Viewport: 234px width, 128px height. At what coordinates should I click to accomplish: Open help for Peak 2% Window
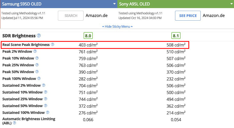[35, 51]
